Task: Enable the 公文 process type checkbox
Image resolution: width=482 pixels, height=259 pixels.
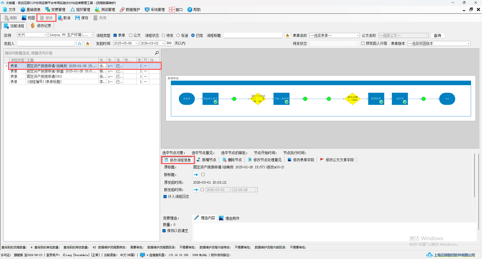Action: click(x=131, y=35)
